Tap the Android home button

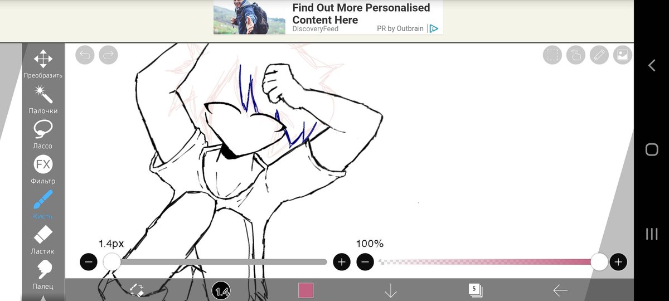tap(652, 149)
